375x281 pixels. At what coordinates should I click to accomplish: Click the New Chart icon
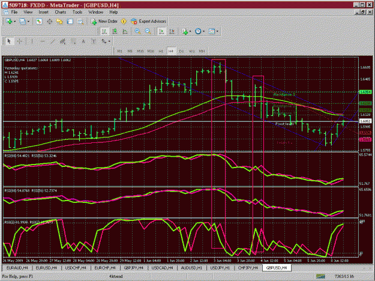click(9, 22)
